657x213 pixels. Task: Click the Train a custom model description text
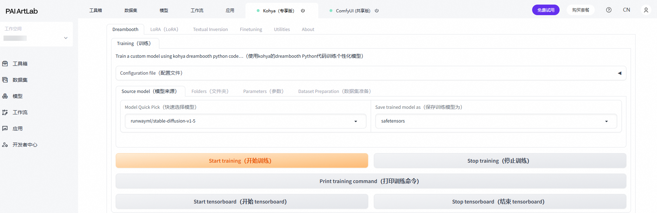point(240,56)
